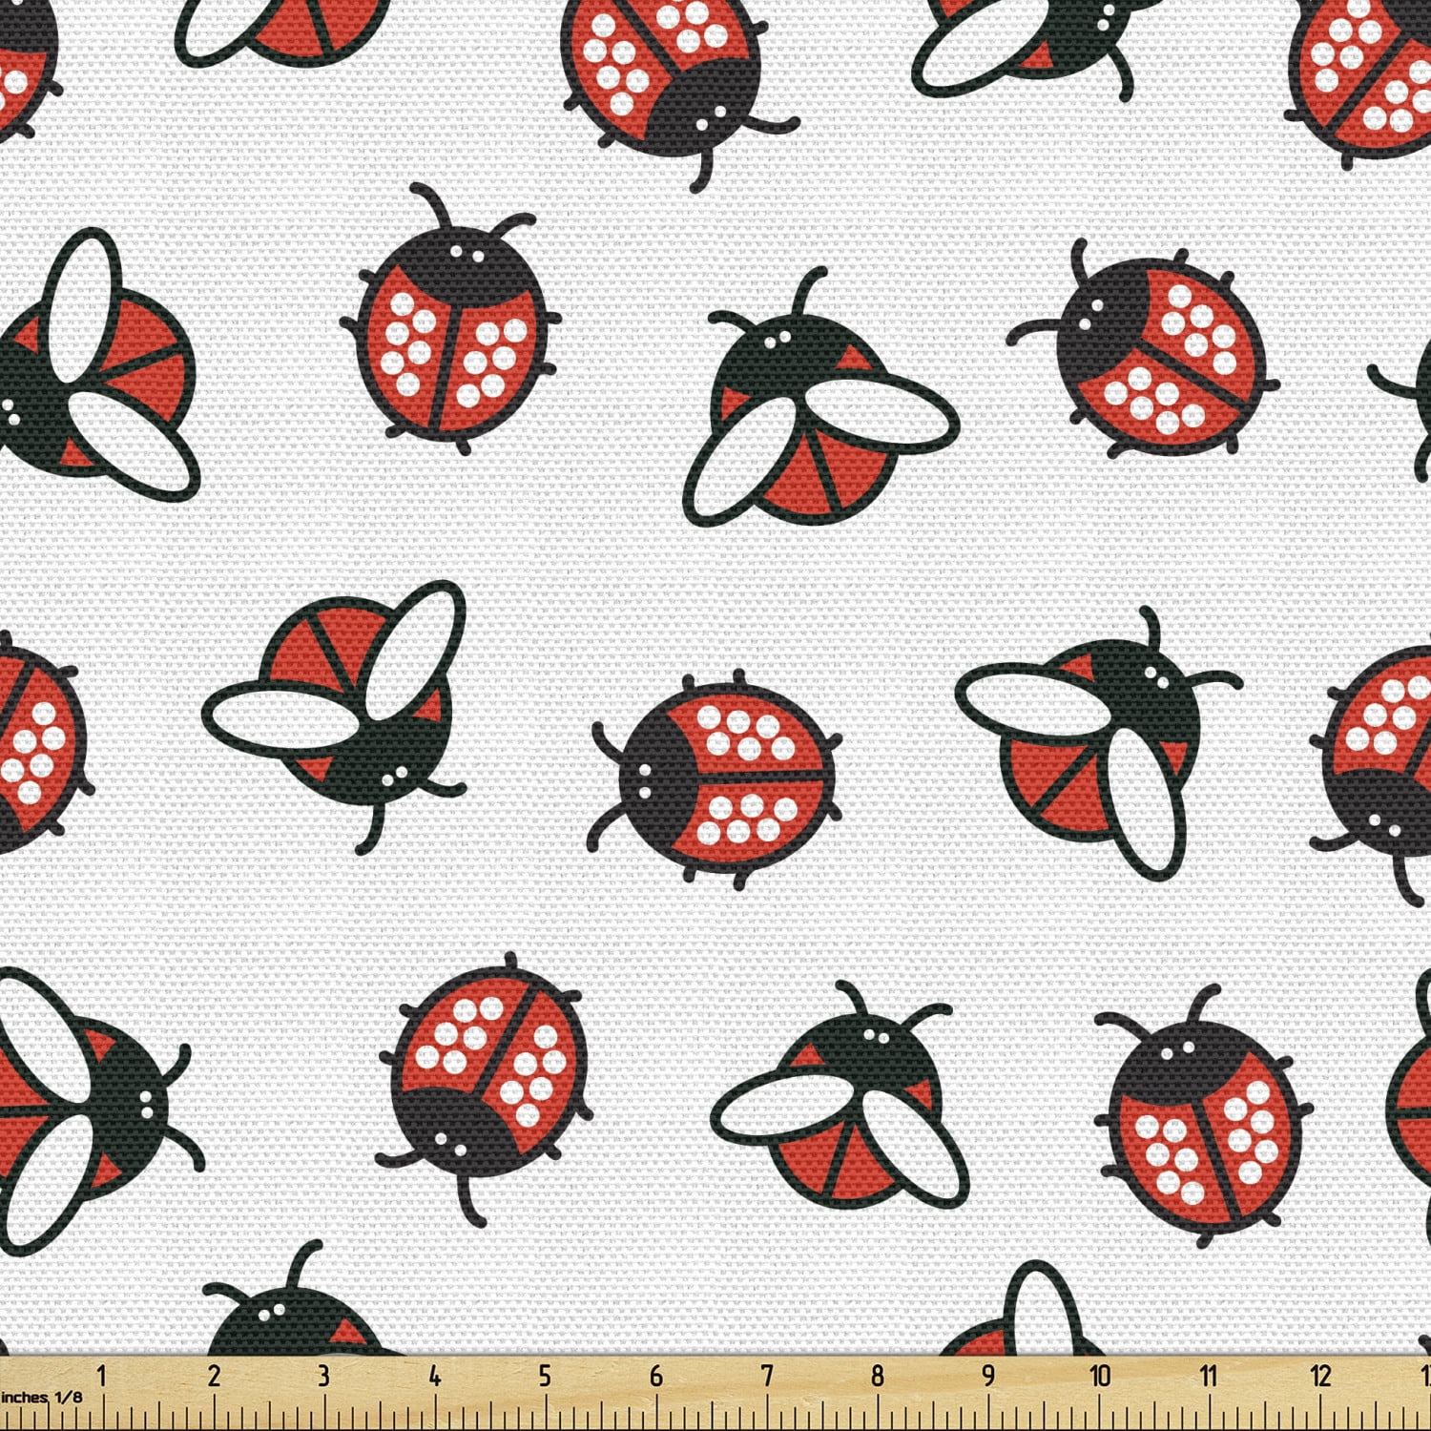Click the number 12 on the ruler
The width and height of the screenshot is (1431, 1431).
[x=1320, y=1377]
